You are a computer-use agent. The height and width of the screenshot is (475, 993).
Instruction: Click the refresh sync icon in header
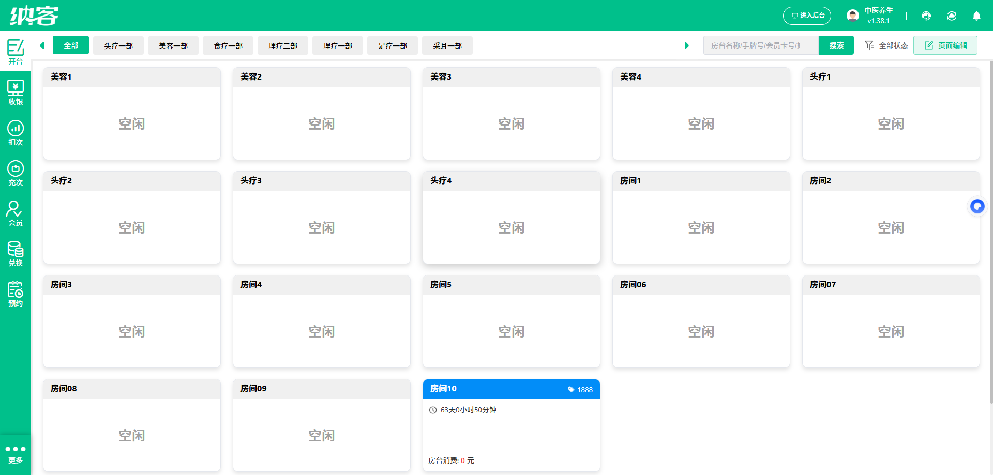point(952,16)
